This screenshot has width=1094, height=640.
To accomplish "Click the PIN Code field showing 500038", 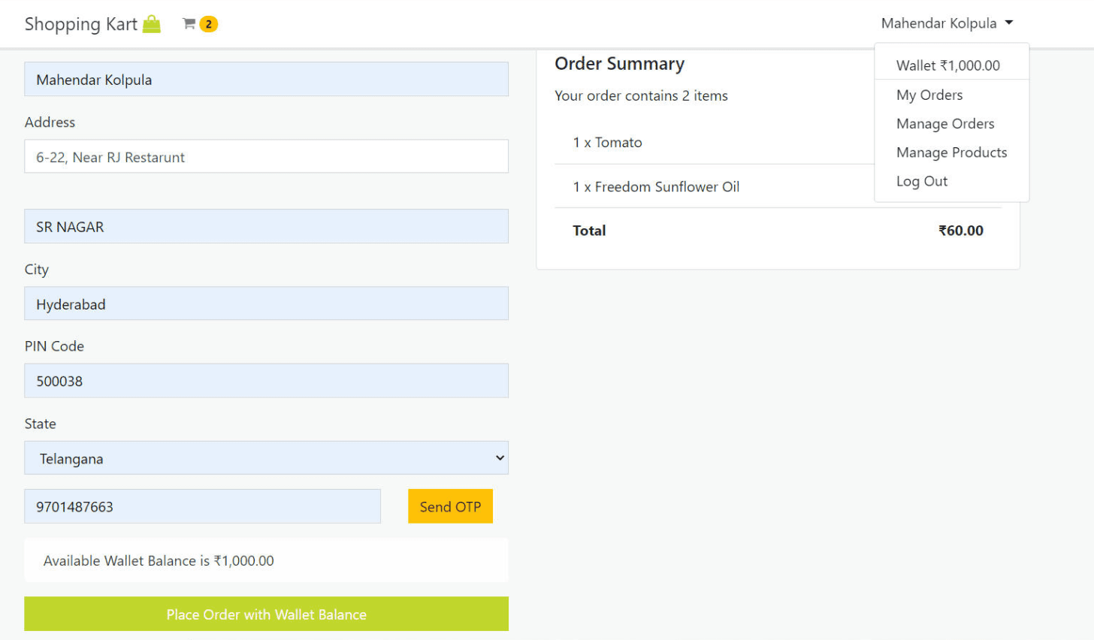I will pos(267,381).
